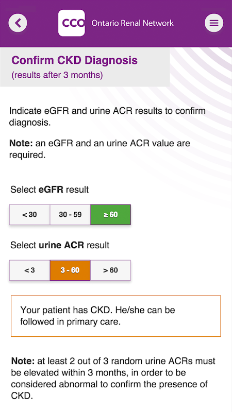Screen dimensions: 232x412
Task: Select eGFR result less than 30
Action: pyautogui.click(x=30, y=215)
